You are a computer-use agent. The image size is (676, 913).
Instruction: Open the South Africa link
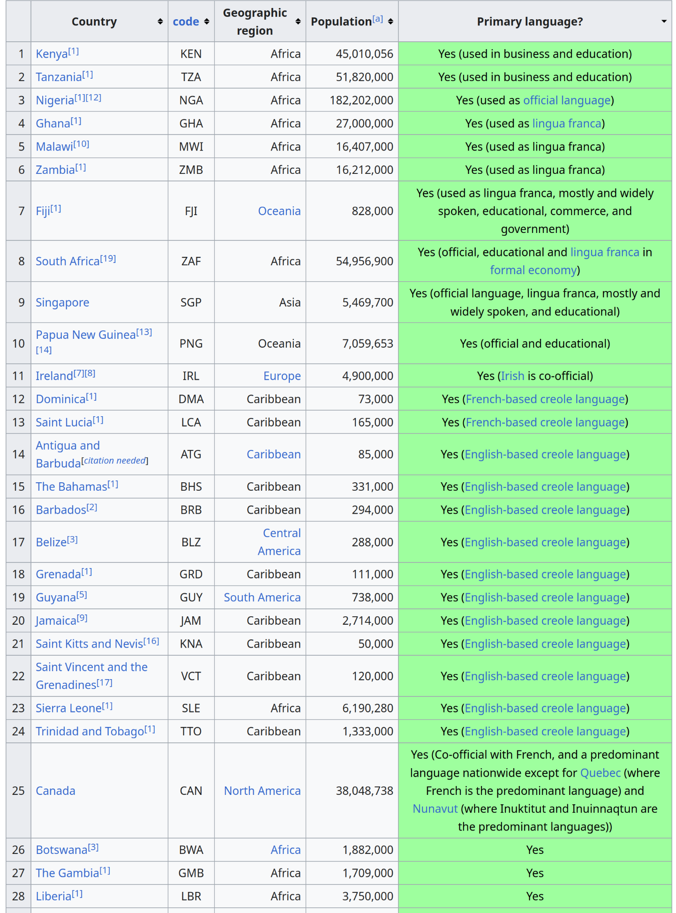[68, 261]
